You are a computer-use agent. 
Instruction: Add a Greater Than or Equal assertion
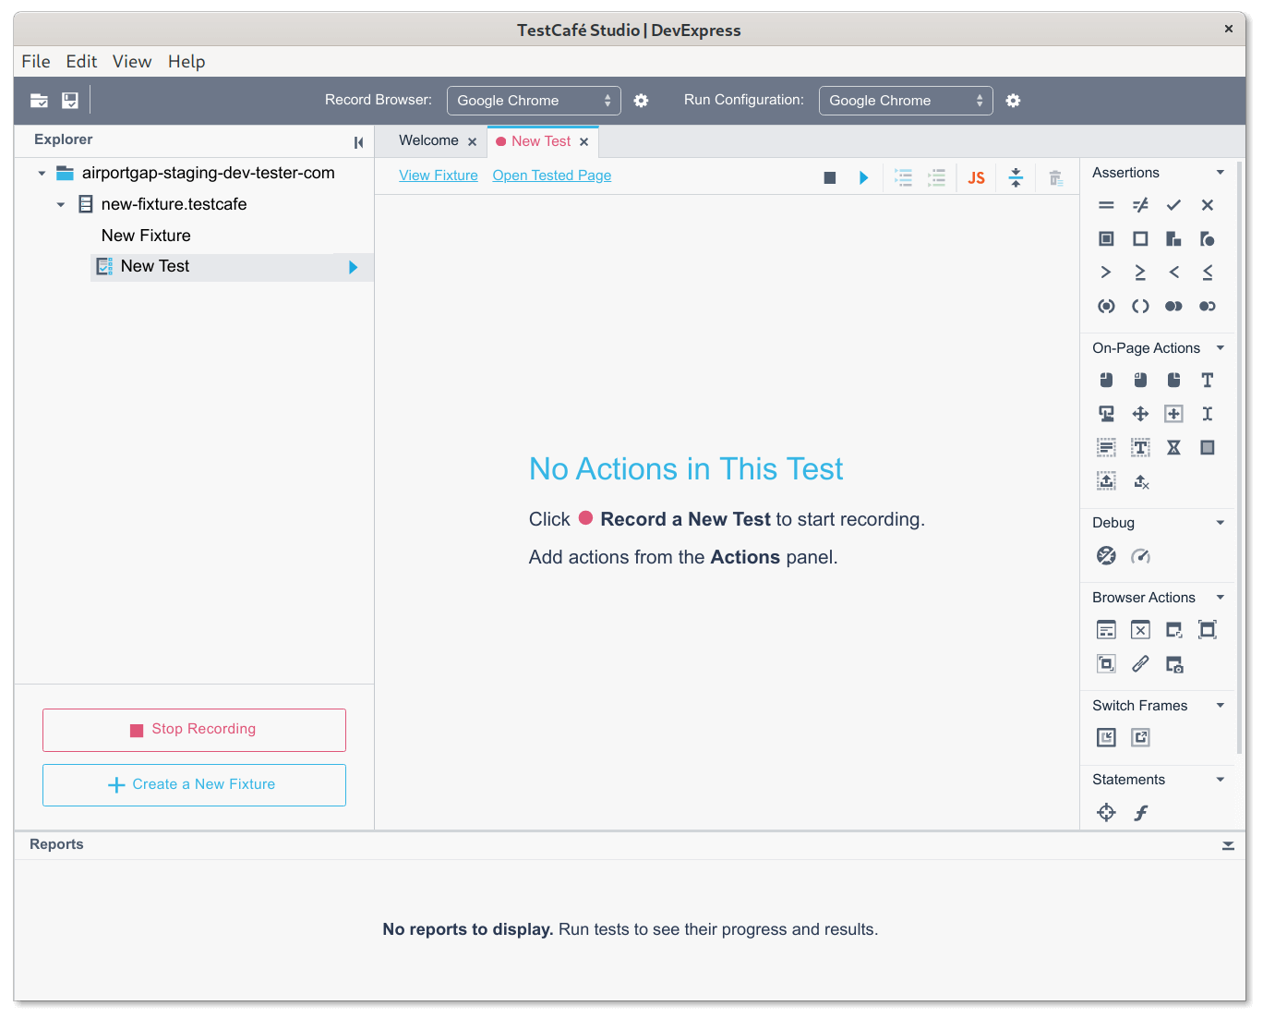pos(1140,273)
